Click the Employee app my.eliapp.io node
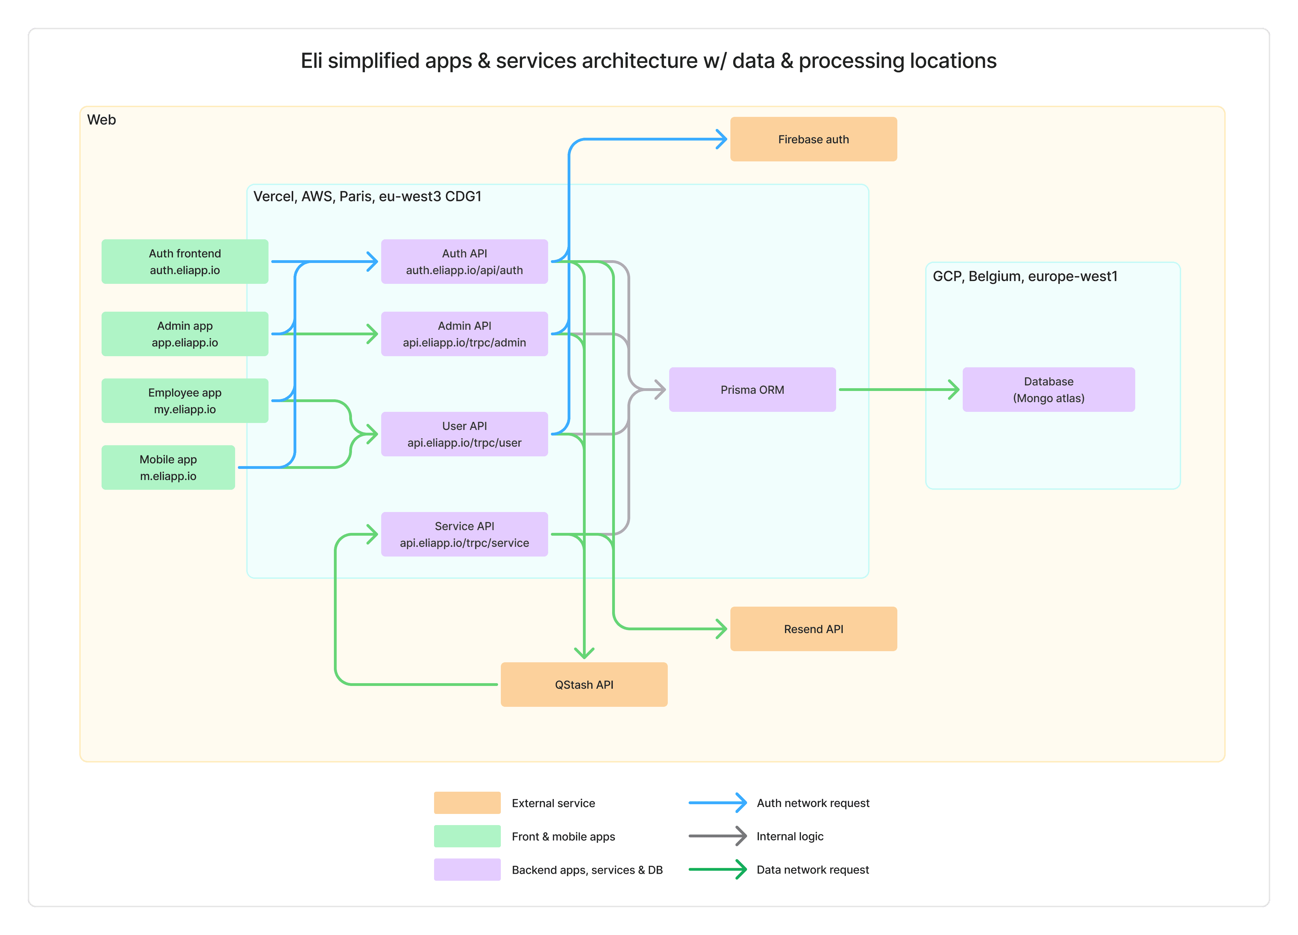Image resolution: width=1298 pixels, height=935 pixels. coord(185,401)
